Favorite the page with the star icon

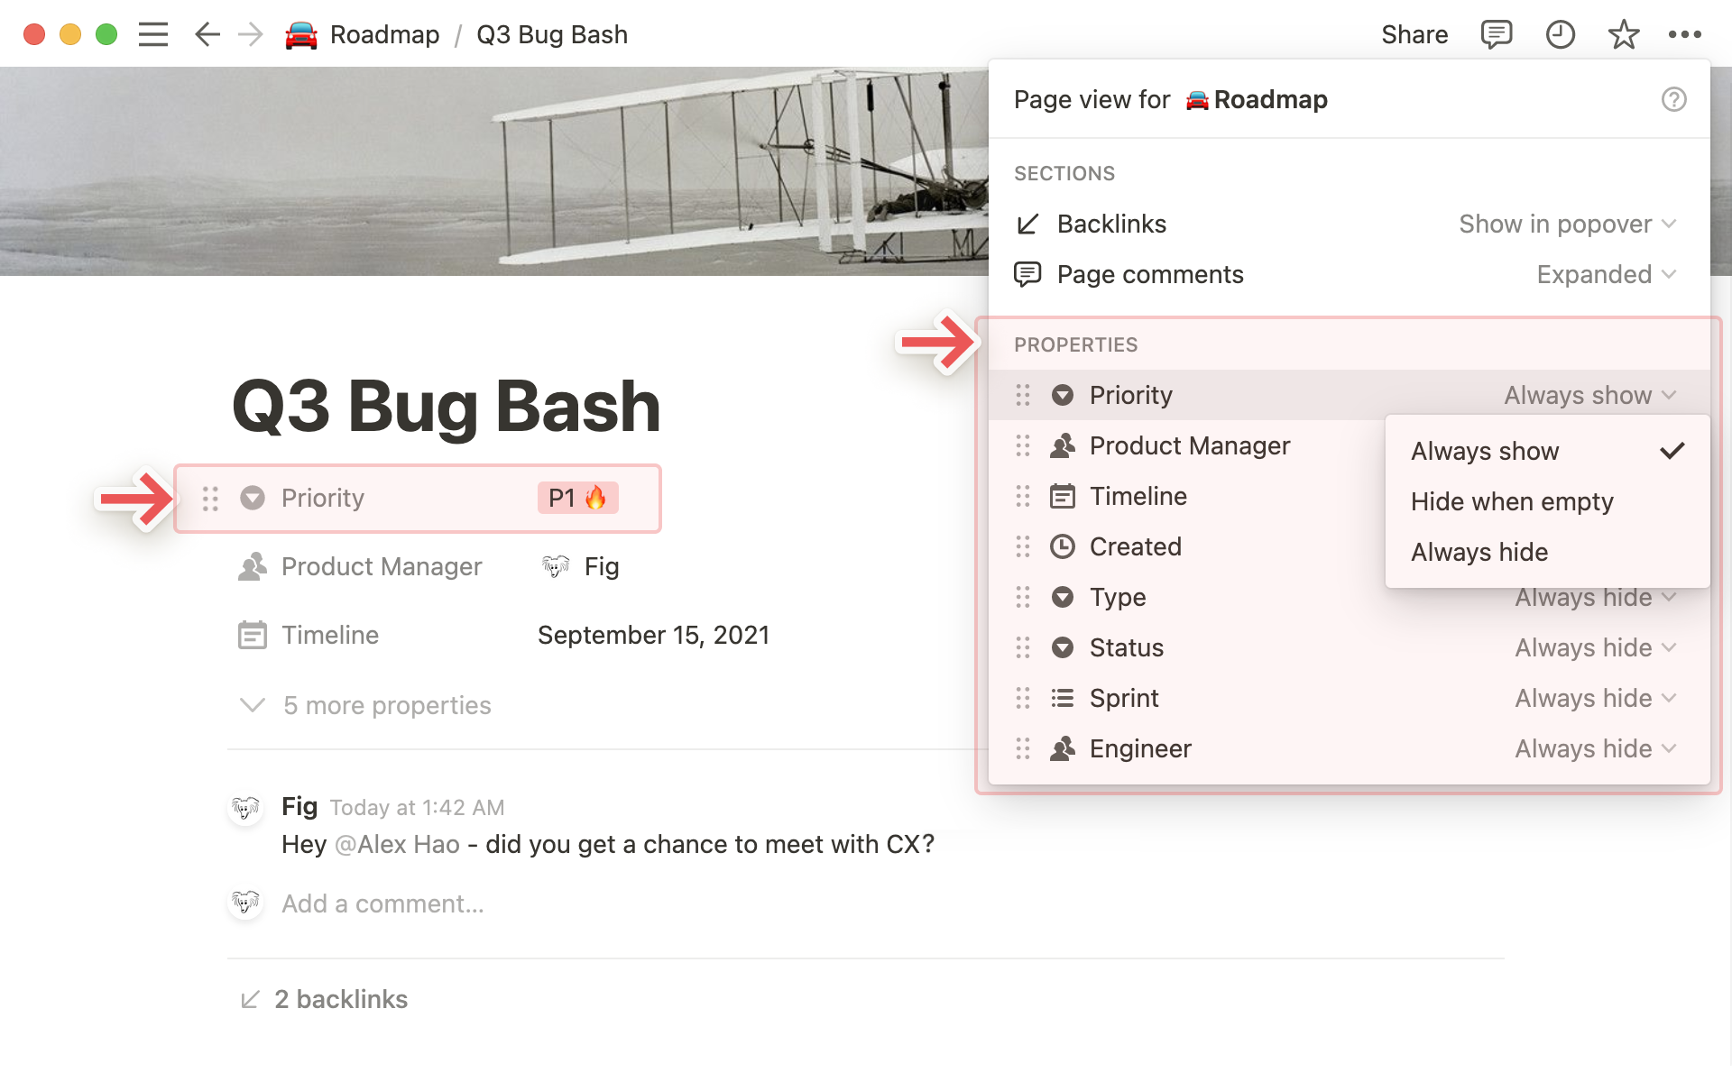tap(1623, 35)
